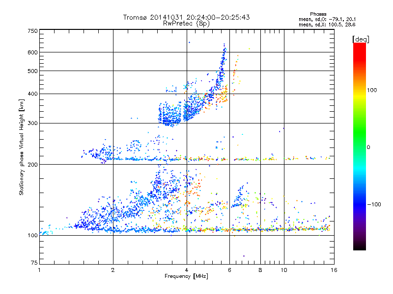Click the y-axis tick label '600'
393x294 pixels.
tap(32, 52)
